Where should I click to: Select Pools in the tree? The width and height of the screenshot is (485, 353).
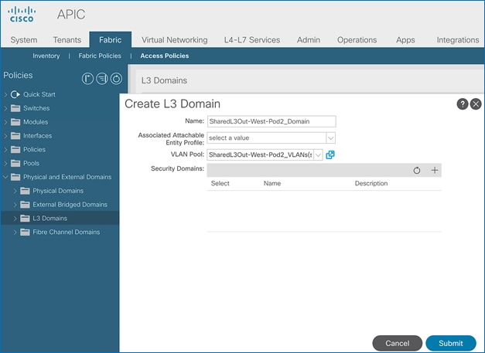[31, 163]
